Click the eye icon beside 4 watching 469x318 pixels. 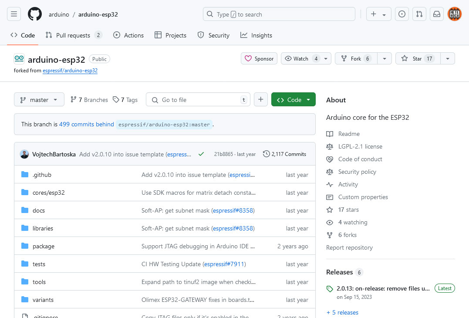coord(330,223)
